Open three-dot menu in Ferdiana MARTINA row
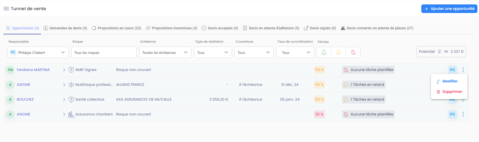The image size is (479, 142). click(x=463, y=70)
